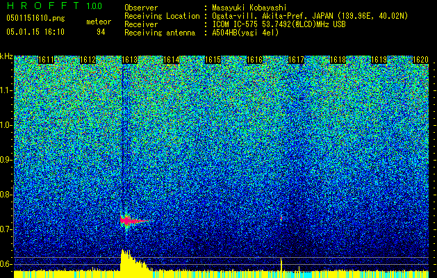Select the file name 0501151610.png
The height and width of the screenshot is (278, 437).
click(x=35, y=18)
